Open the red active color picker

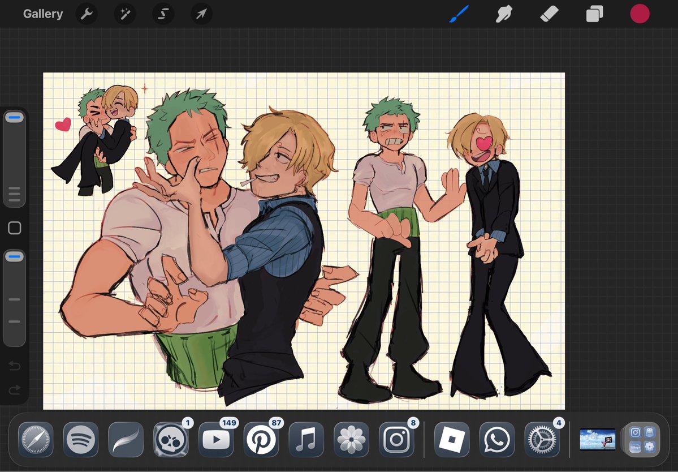click(640, 14)
